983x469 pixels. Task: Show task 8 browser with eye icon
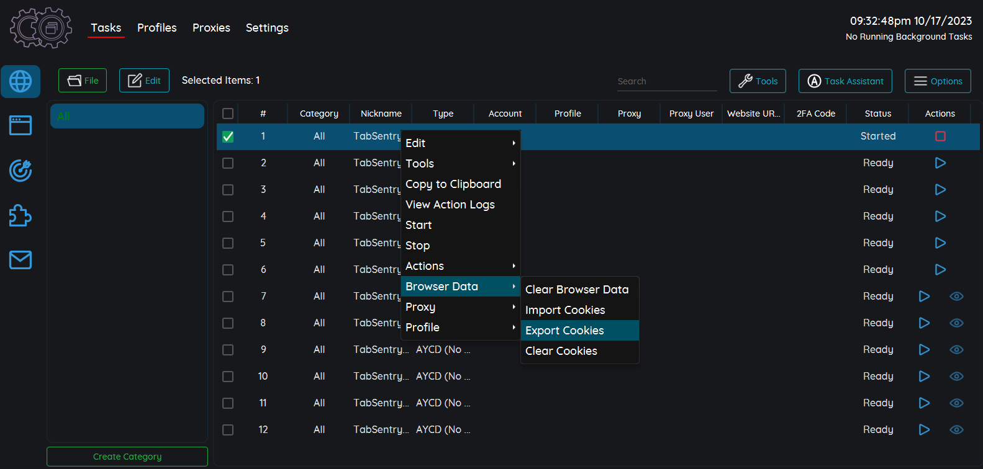(956, 323)
